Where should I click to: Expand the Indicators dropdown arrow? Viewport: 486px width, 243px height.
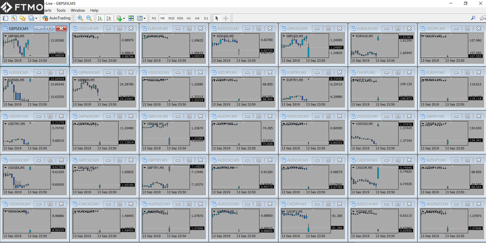[124, 18]
